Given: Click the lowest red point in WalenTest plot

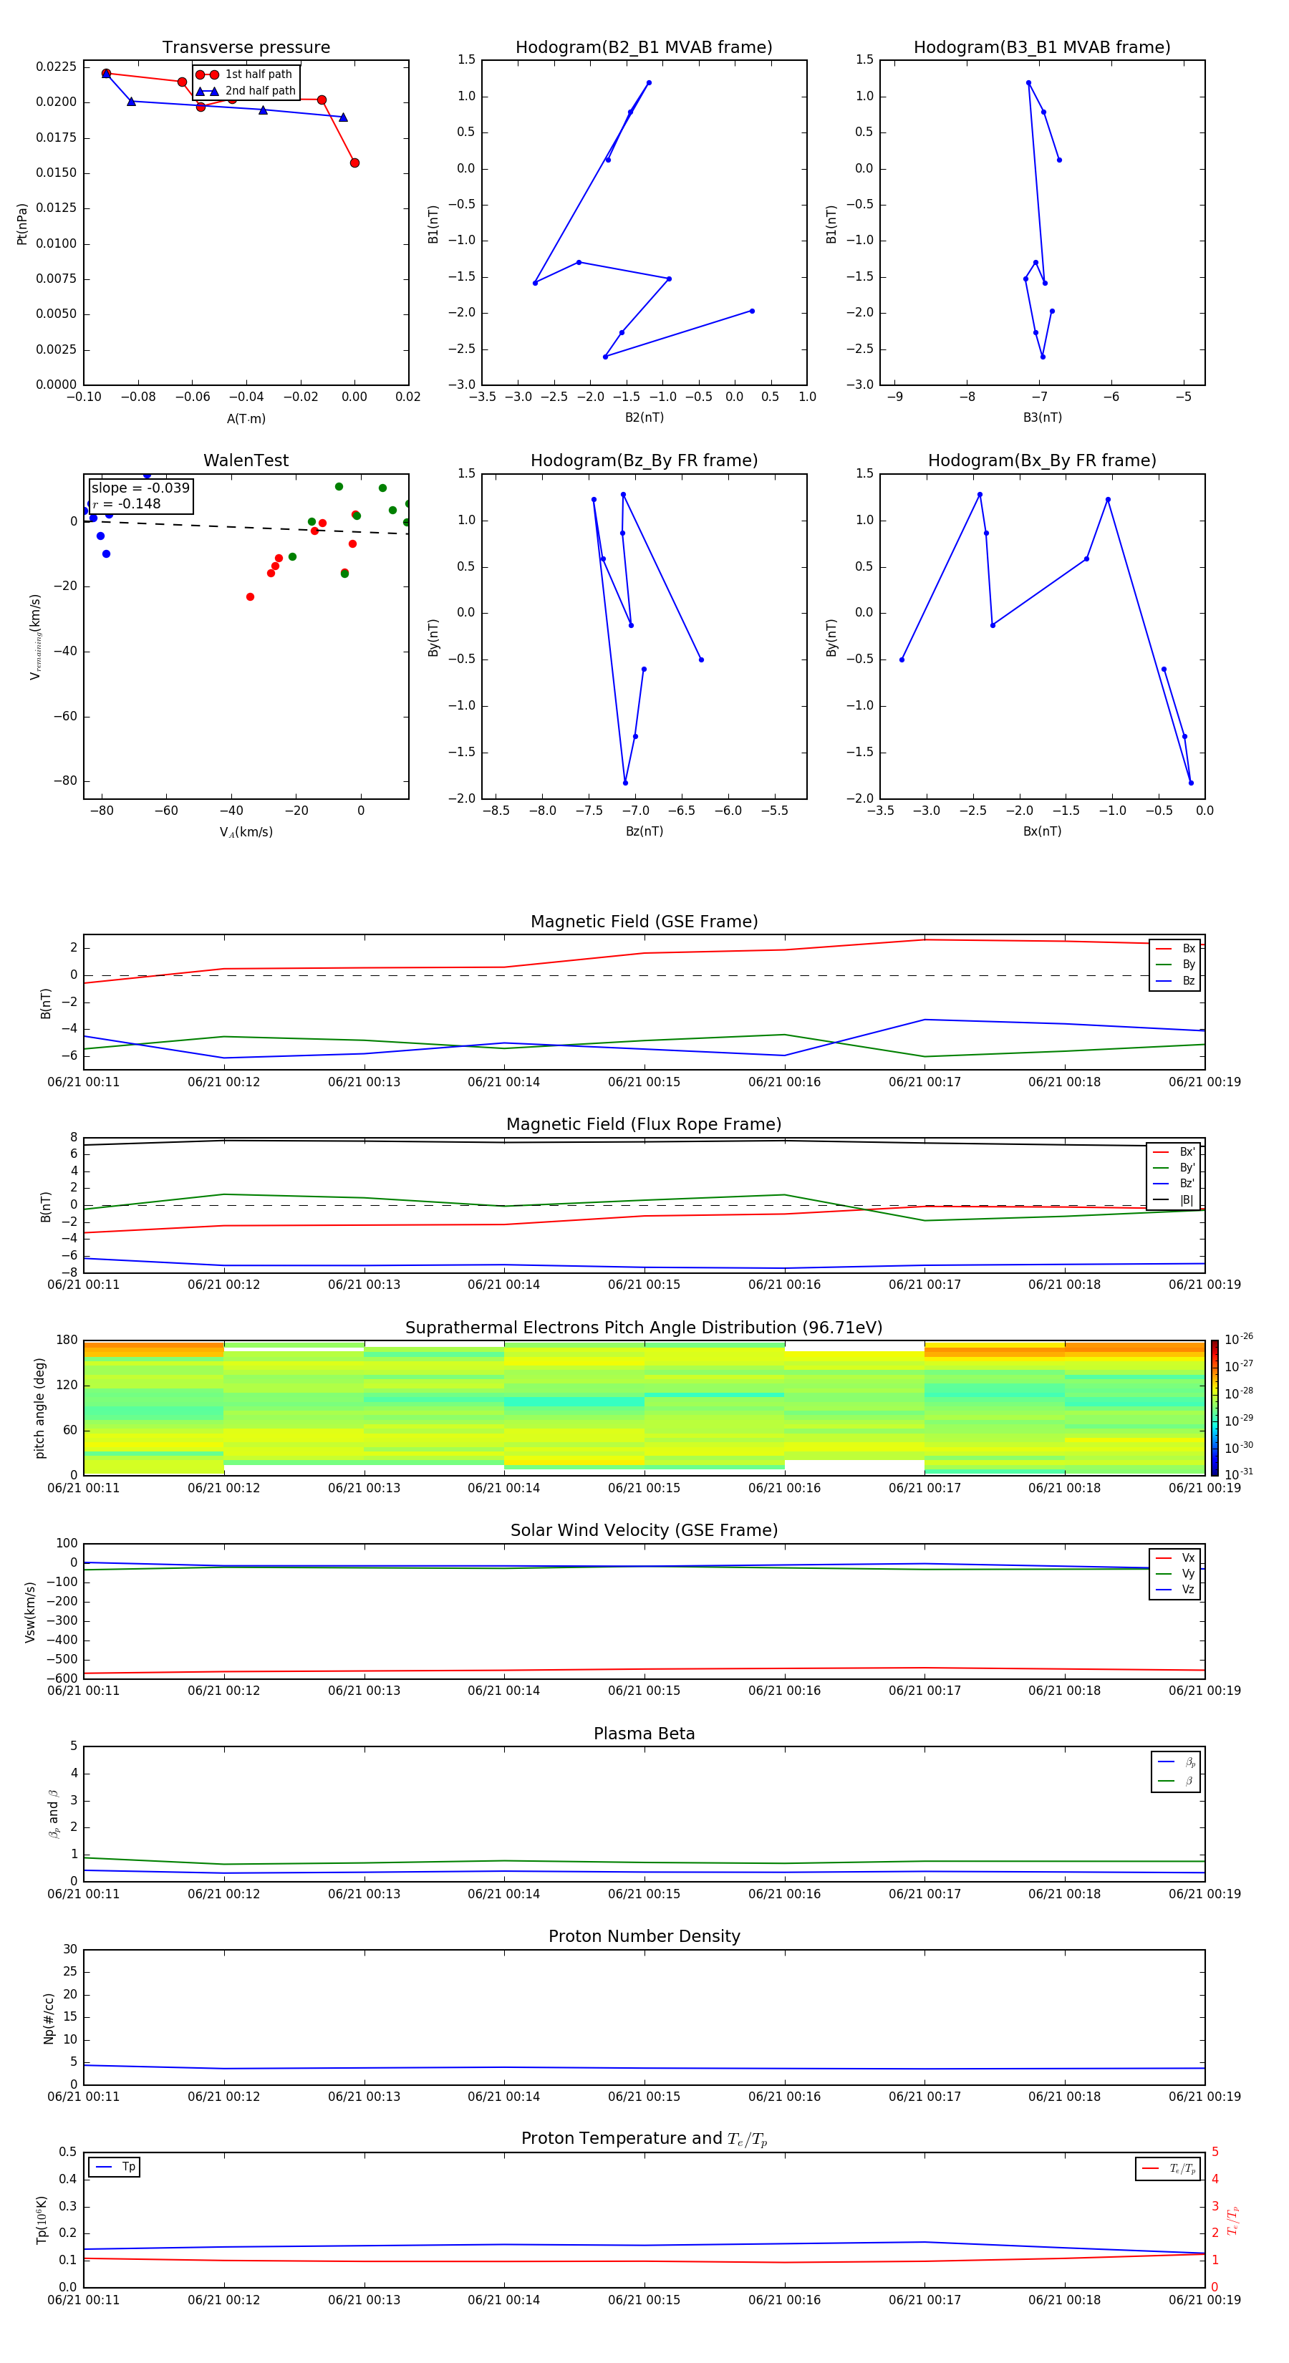Looking at the screenshot, I should coord(249,597).
